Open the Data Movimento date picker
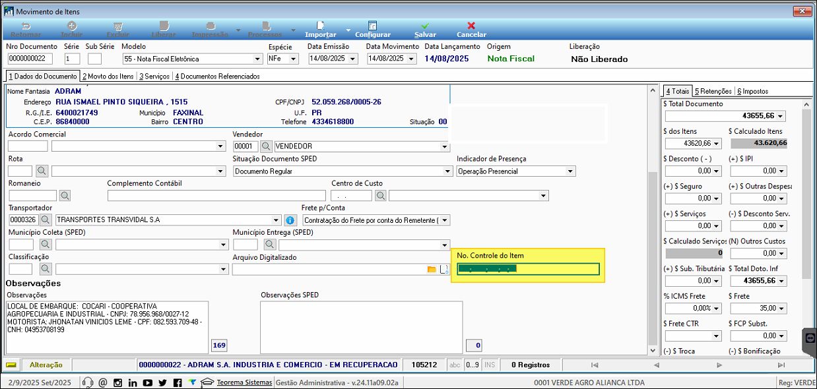Image resolution: width=817 pixels, height=389 pixels. click(411, 59)
